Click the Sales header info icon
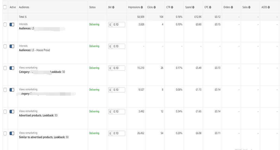 (249, 7)
